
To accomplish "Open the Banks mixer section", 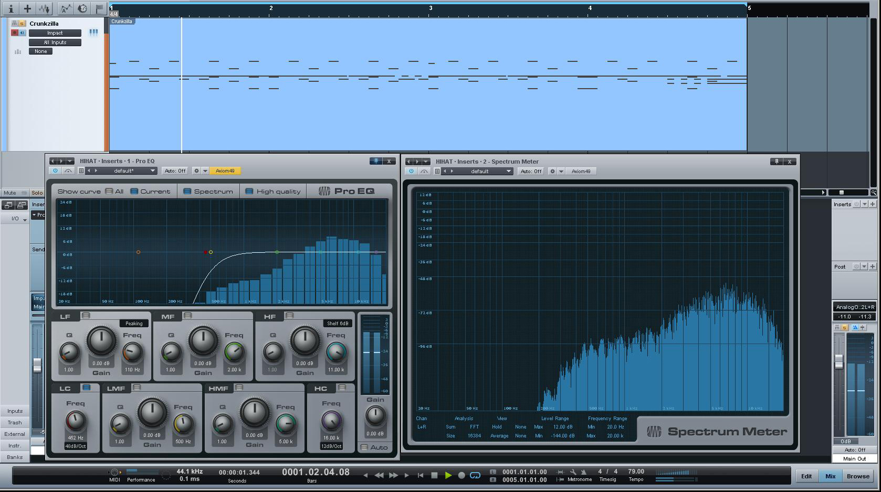I will 15,457.
